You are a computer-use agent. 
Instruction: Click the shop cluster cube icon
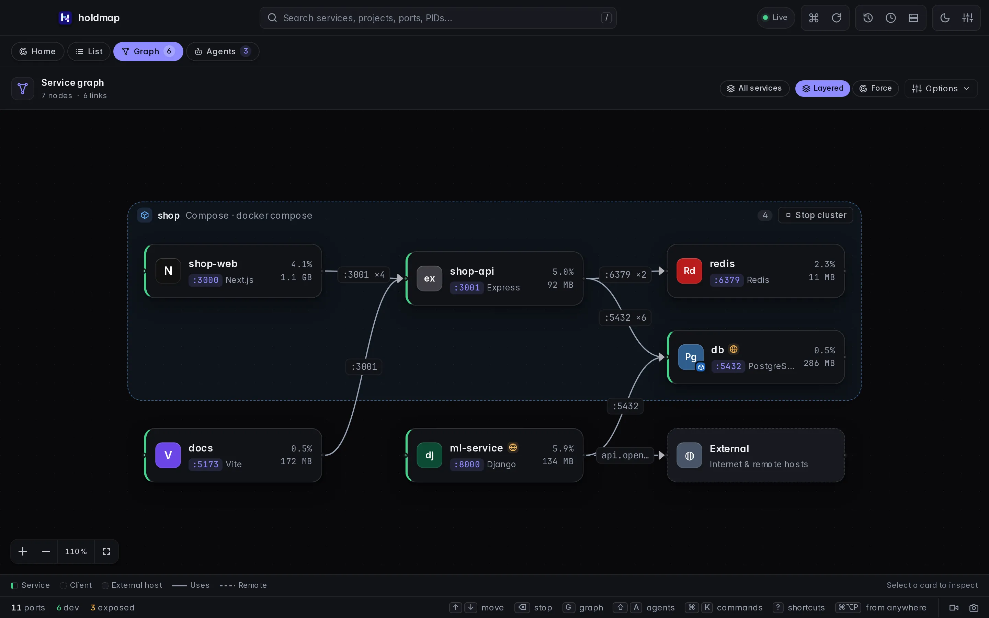point(145,215)
